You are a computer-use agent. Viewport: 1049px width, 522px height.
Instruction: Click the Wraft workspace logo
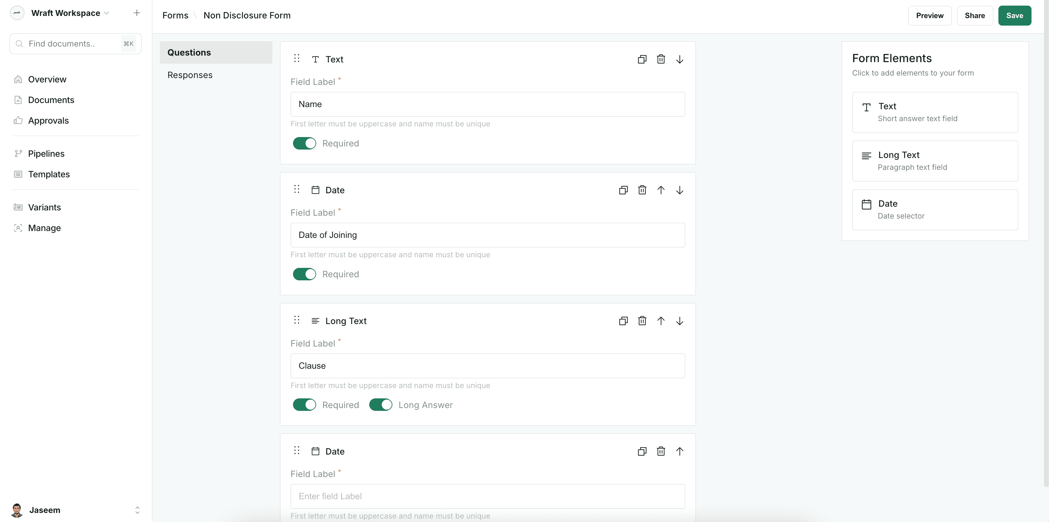pyautogui.click(x=17, y=13)
